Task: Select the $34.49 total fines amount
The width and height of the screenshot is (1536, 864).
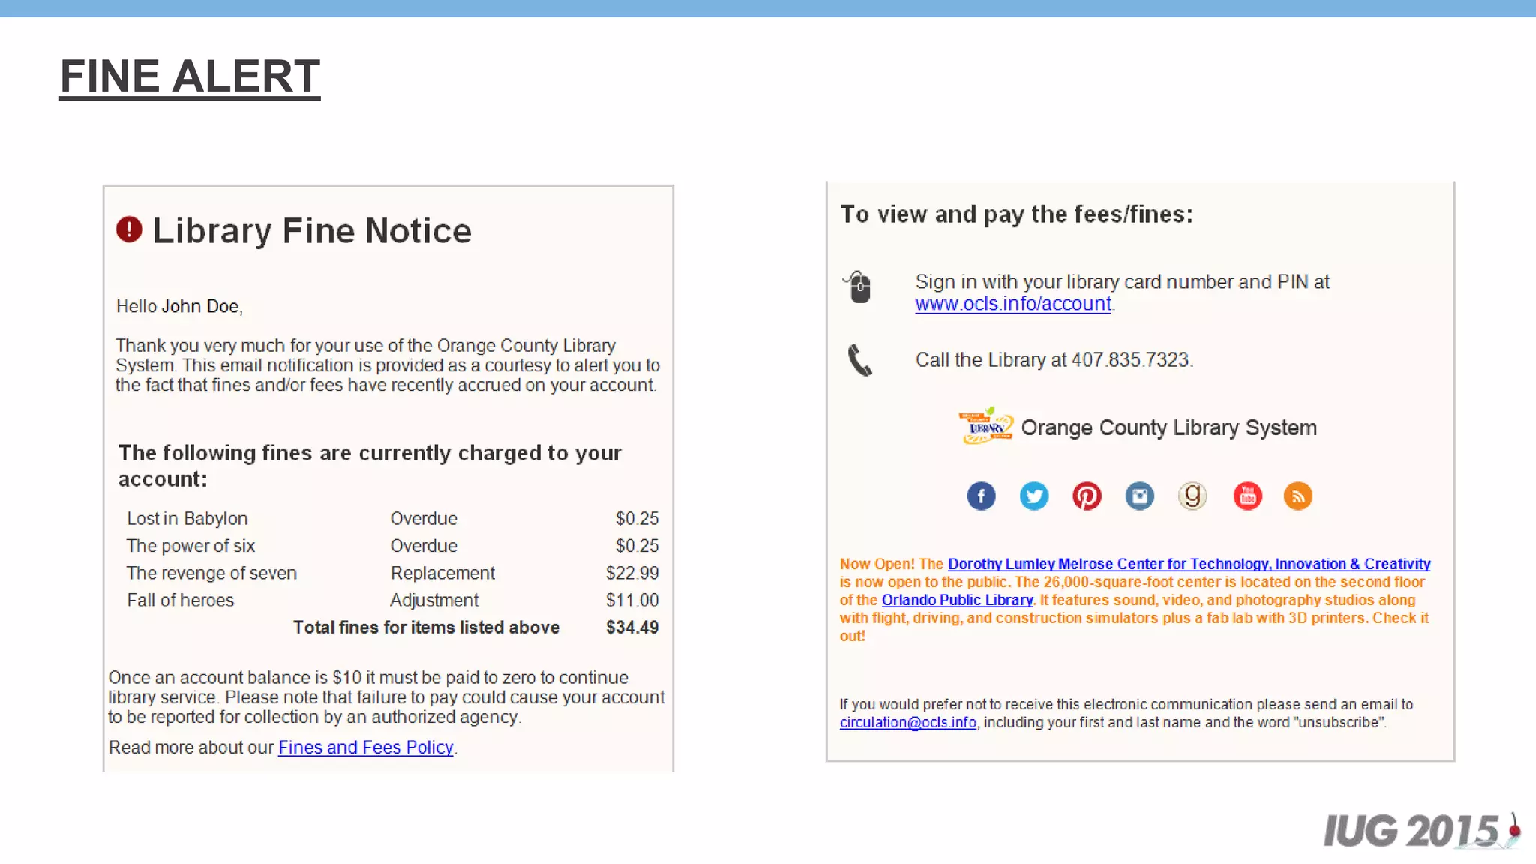Action: [x=631, y=628]
